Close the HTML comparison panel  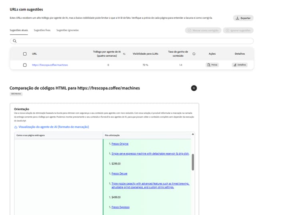[194, 88]
